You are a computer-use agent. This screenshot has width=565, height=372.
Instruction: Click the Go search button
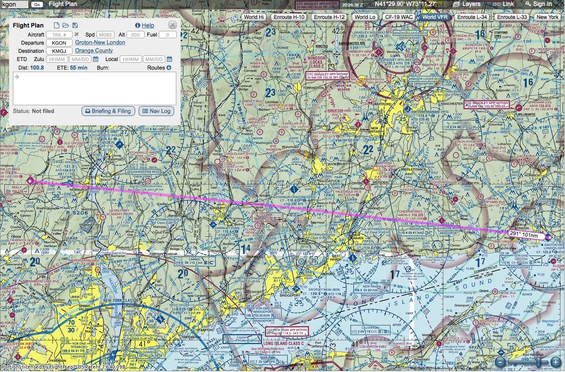pyautogui.click(x=37, y=4)
